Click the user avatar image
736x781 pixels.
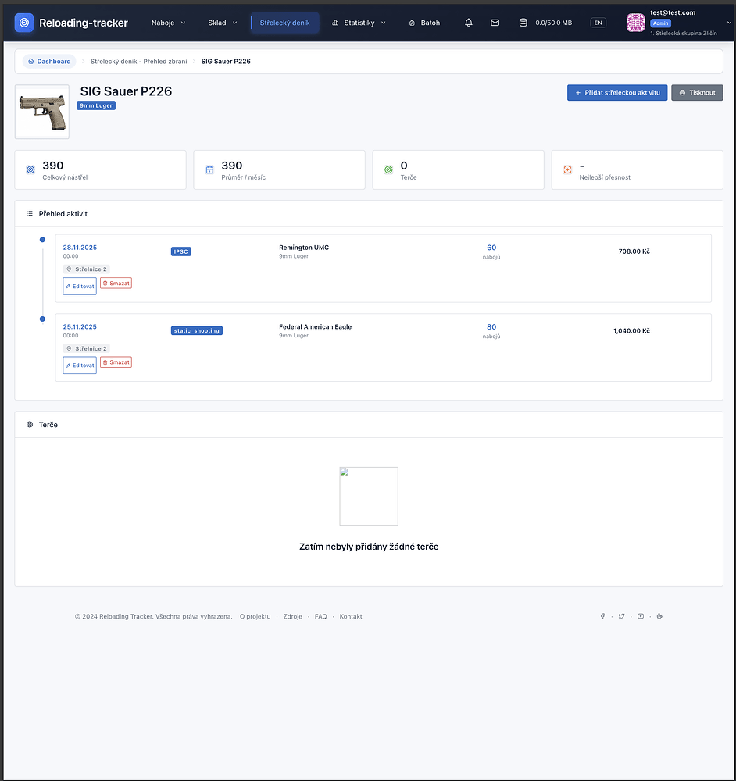[x=636, y=23]
